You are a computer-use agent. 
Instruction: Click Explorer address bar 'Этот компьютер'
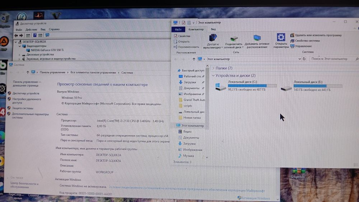click(x=218, y=59)
